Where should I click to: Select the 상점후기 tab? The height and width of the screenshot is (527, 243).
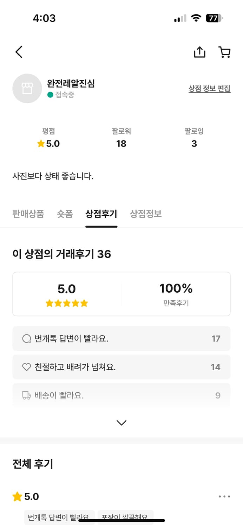pos(101,214)
